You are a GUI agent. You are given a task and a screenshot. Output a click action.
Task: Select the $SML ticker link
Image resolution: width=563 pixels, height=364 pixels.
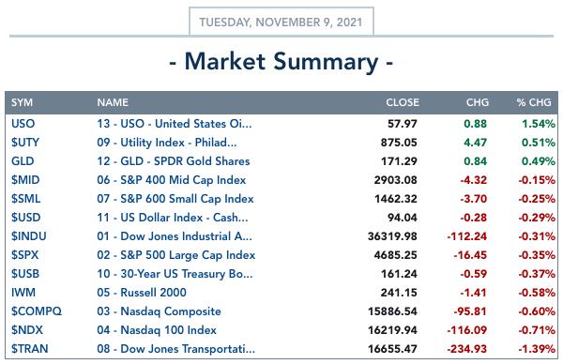pos(25,199)
